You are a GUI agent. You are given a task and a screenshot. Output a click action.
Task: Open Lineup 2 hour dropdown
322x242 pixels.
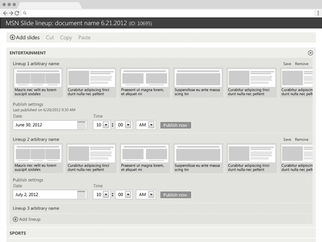[106, 195]
